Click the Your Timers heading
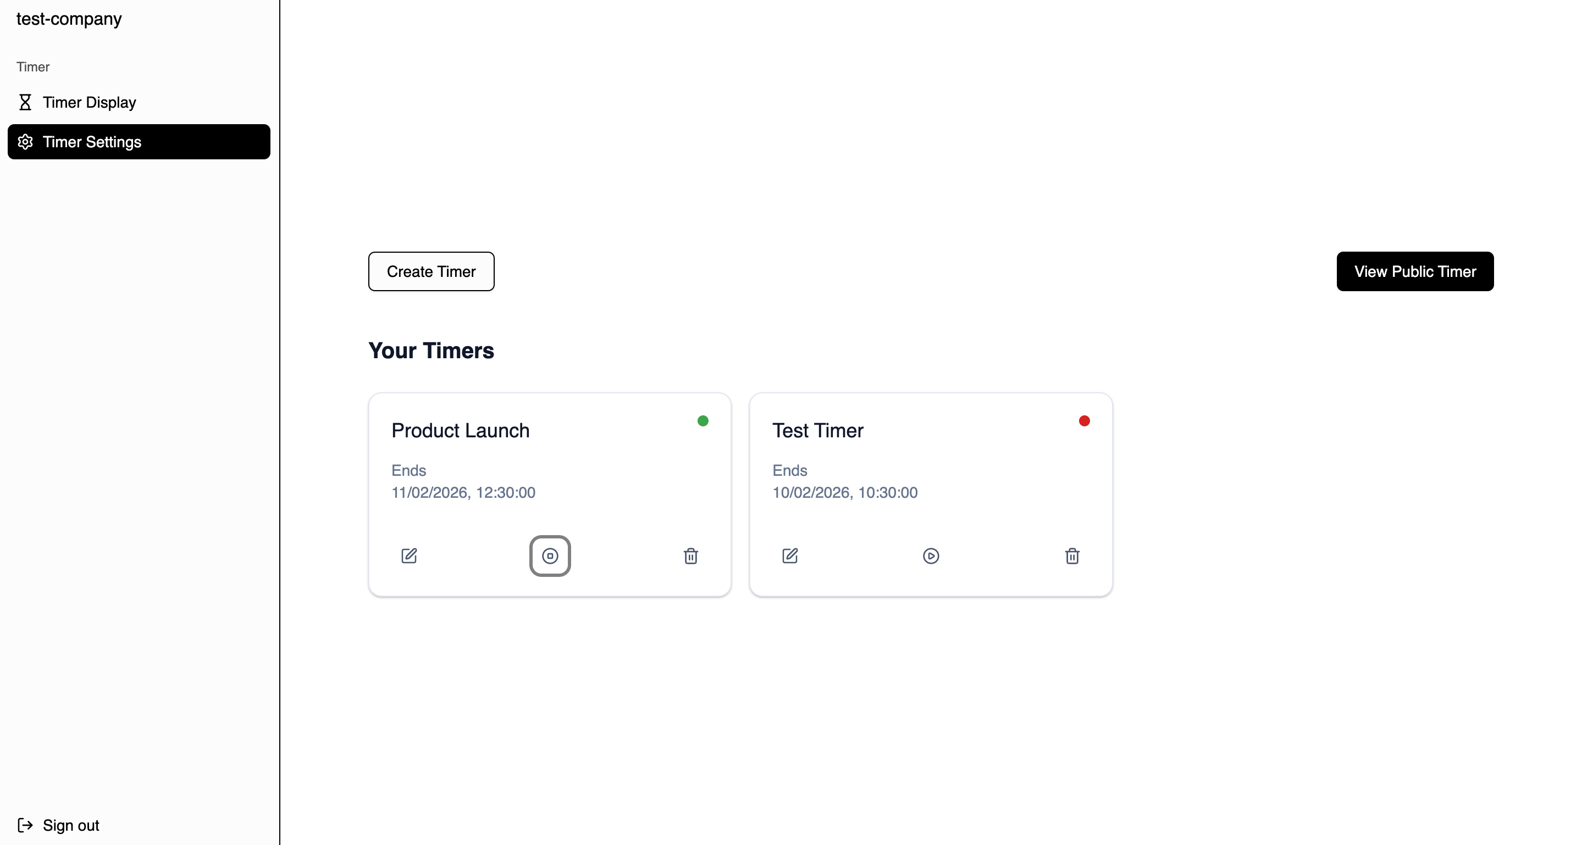Screen dimensions: 1582x845 (431, 350)
